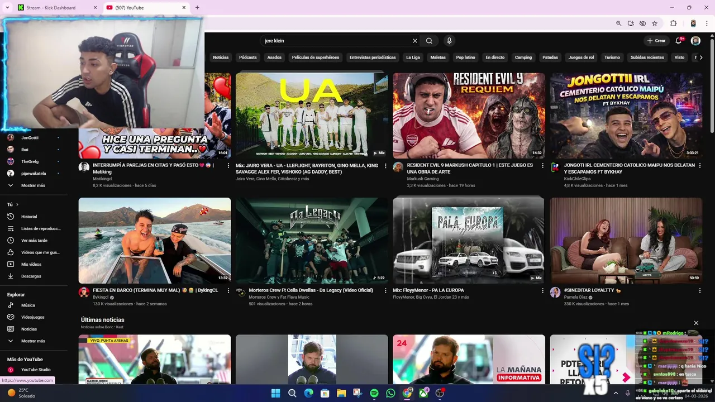Click the Crear button
The width and height of the screenshot is (715, 402).
coord(656,41)
